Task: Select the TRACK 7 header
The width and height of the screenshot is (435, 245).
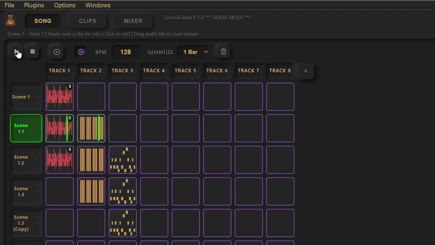Action: [248, 70]
